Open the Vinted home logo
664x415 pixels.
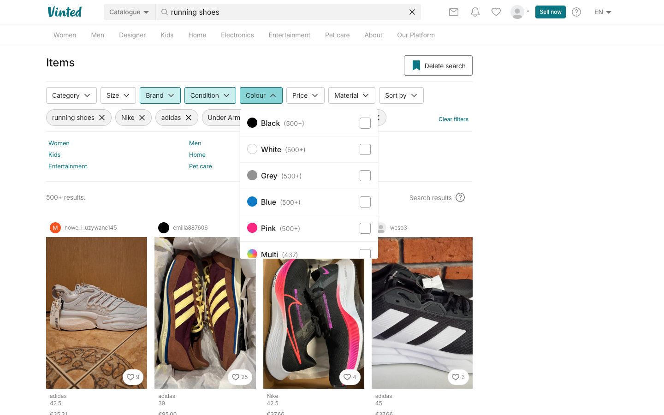click(65, 12)
